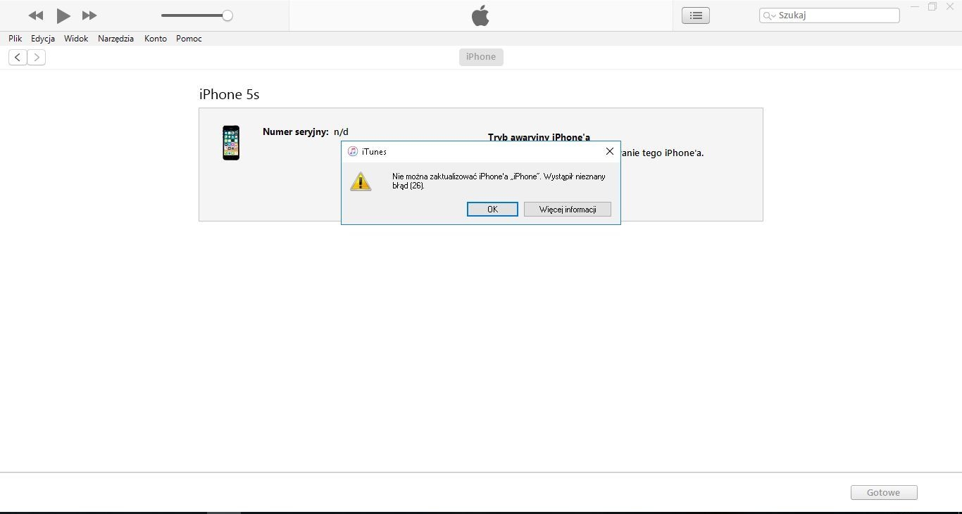Restore the iTunes window size
Screen dimensions: 962x514
click(x=932, y=7)
